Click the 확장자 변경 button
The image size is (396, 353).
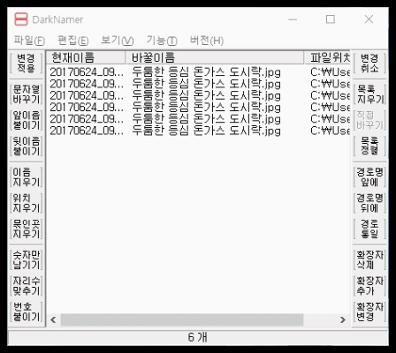click(369, 312)
